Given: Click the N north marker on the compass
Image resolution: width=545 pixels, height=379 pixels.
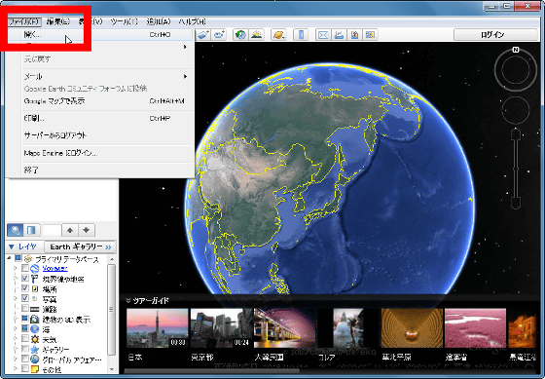Looking at the screenshot, I should [x=516, y=50].
